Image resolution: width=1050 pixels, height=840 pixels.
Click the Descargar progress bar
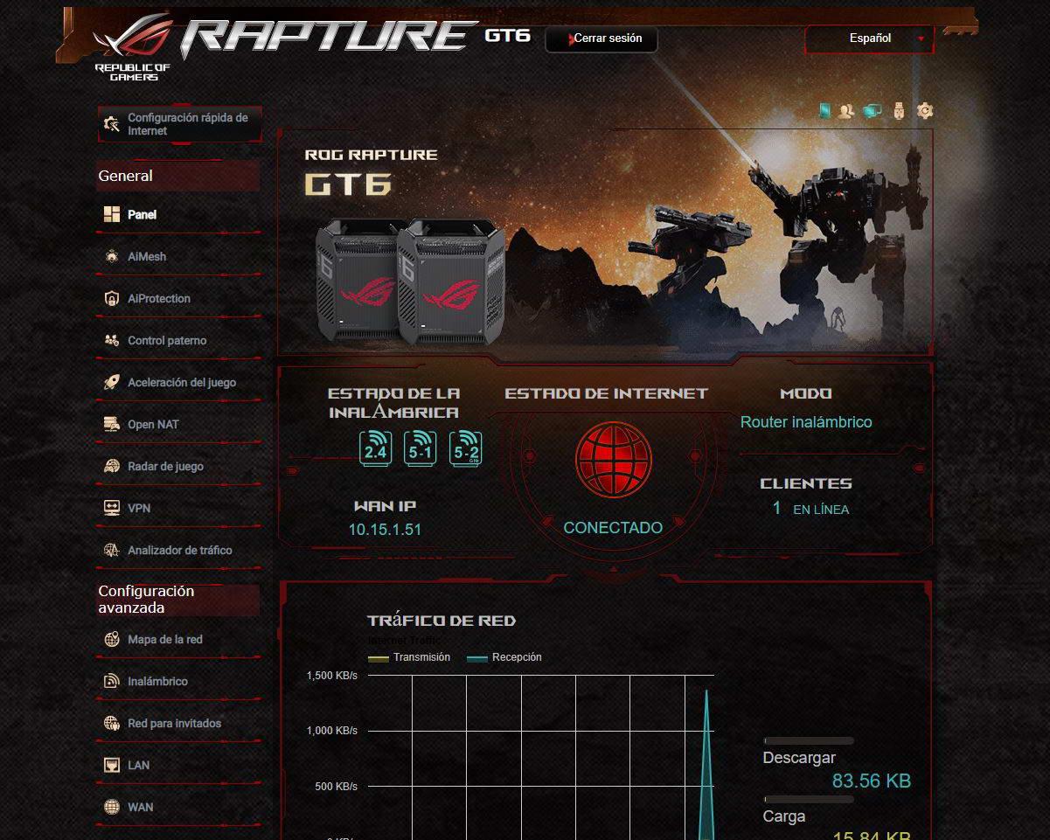809,741
